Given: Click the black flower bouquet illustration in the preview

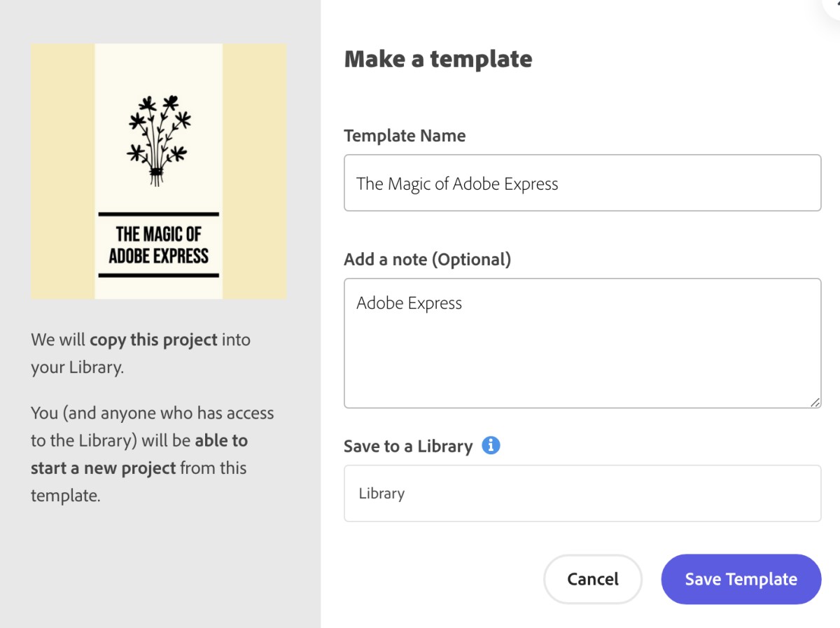Looking at the screenshot, I should (x=159, y=139).
